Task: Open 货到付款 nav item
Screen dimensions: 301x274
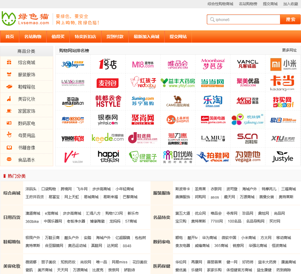Action: pyautogui.click(x=115, y=37)
